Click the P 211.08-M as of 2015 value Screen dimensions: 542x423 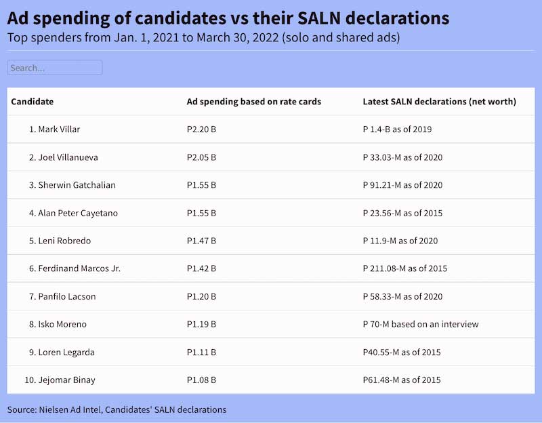tap(404, 268)
